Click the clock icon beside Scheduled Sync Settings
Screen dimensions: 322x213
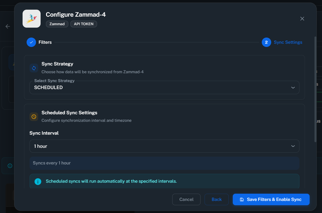coord(34,117)
